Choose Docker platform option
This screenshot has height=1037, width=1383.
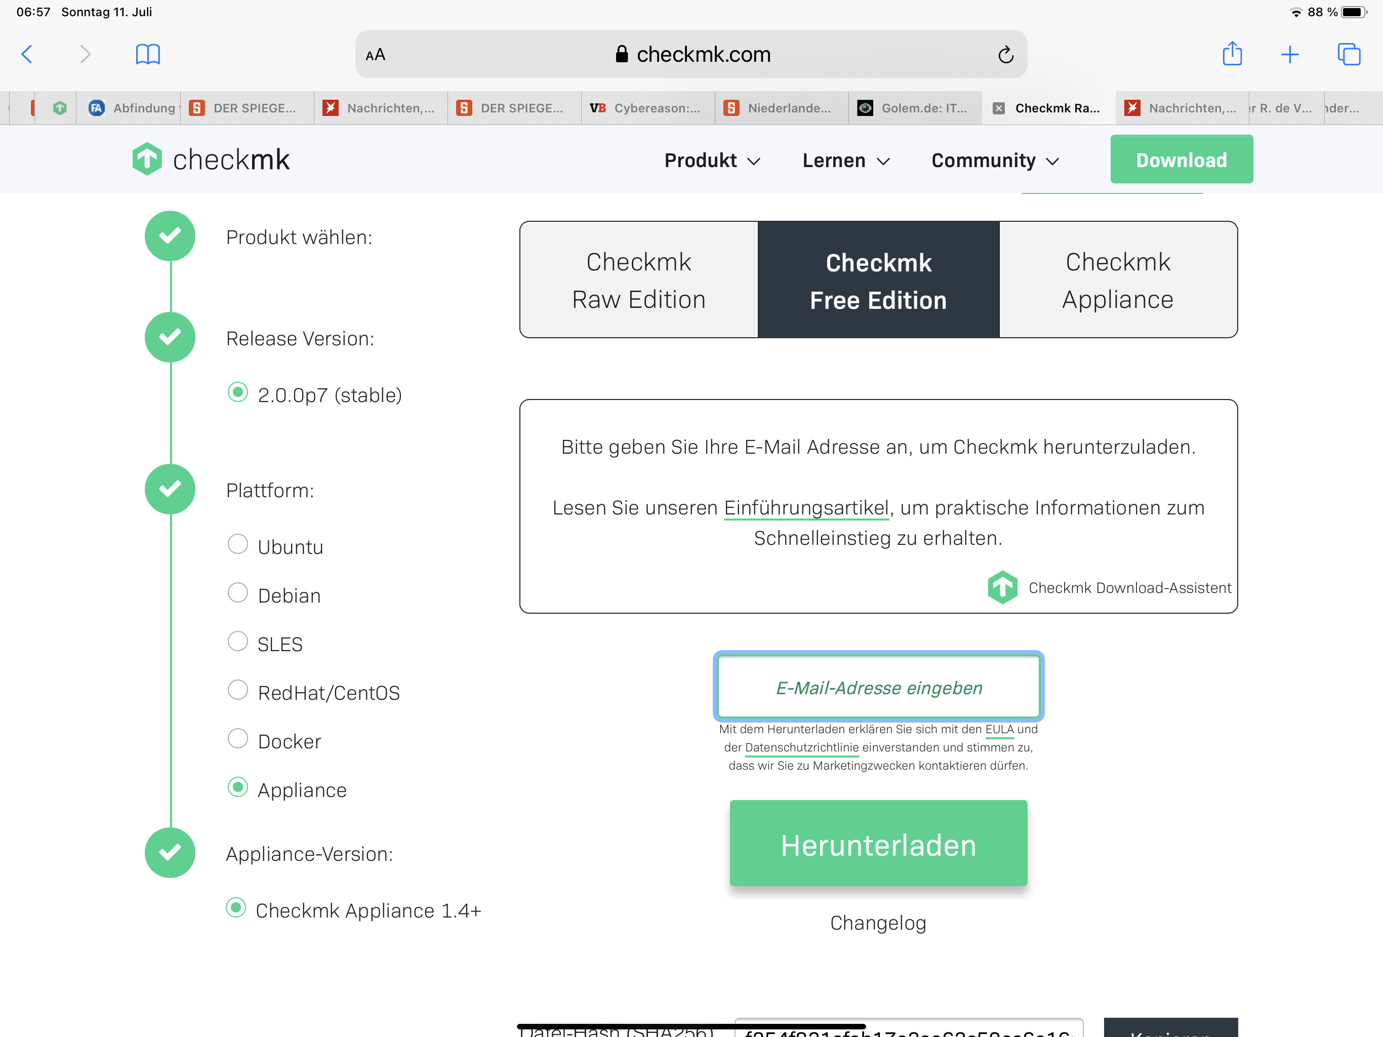[x=237, y=739]
